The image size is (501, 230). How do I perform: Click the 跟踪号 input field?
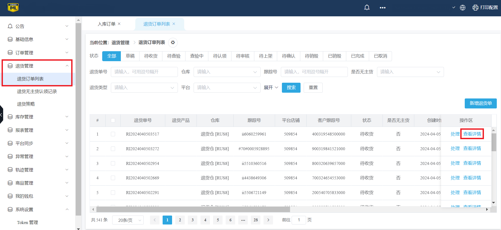point(314,72)
